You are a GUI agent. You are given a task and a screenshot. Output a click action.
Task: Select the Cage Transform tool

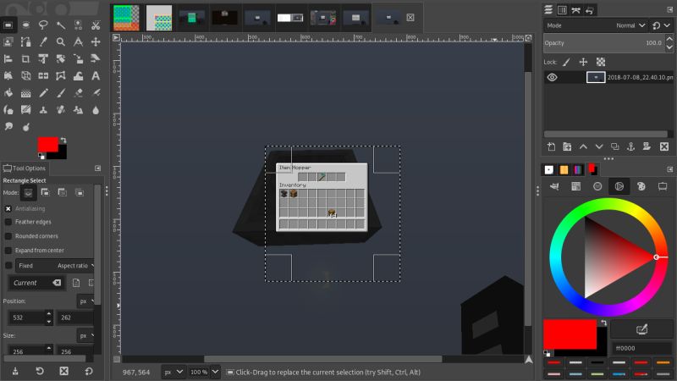point(61,76)
